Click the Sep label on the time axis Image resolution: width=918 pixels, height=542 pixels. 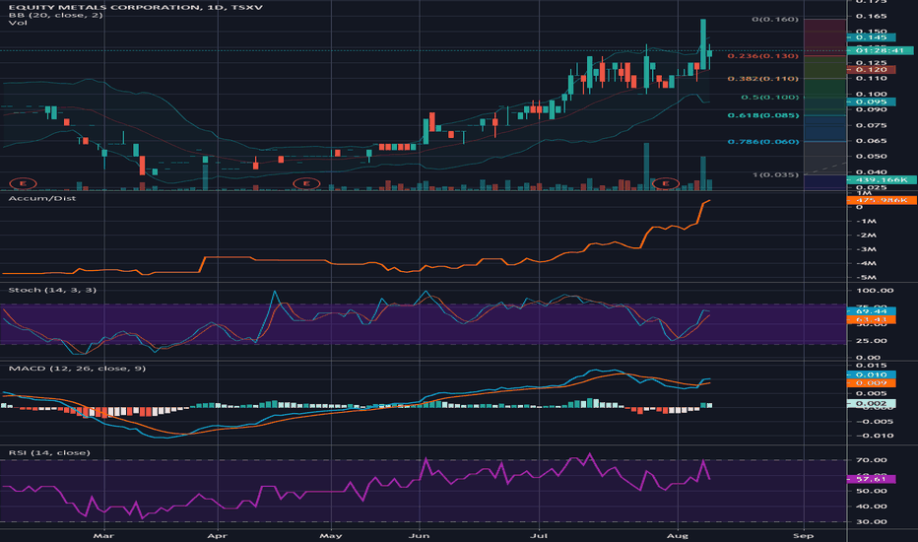[x=804, y=535]
